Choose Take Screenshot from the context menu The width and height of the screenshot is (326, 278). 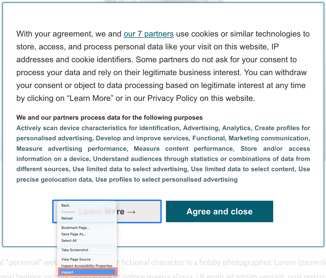[75, 250]
